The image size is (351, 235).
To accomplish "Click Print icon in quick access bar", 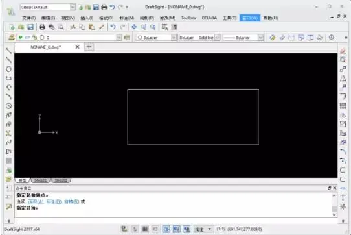I will (104, 7).
